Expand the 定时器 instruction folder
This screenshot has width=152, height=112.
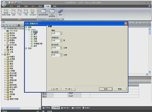pyautogui.click(x=5, y=94)
